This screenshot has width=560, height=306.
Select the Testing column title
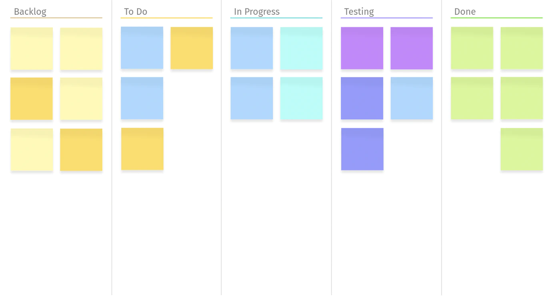[x=359, y=12]
